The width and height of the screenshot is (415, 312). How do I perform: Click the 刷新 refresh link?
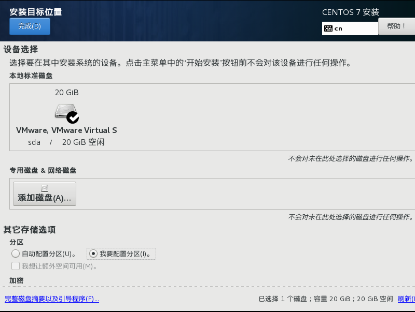pyautogui.click(x=406, y=299)
